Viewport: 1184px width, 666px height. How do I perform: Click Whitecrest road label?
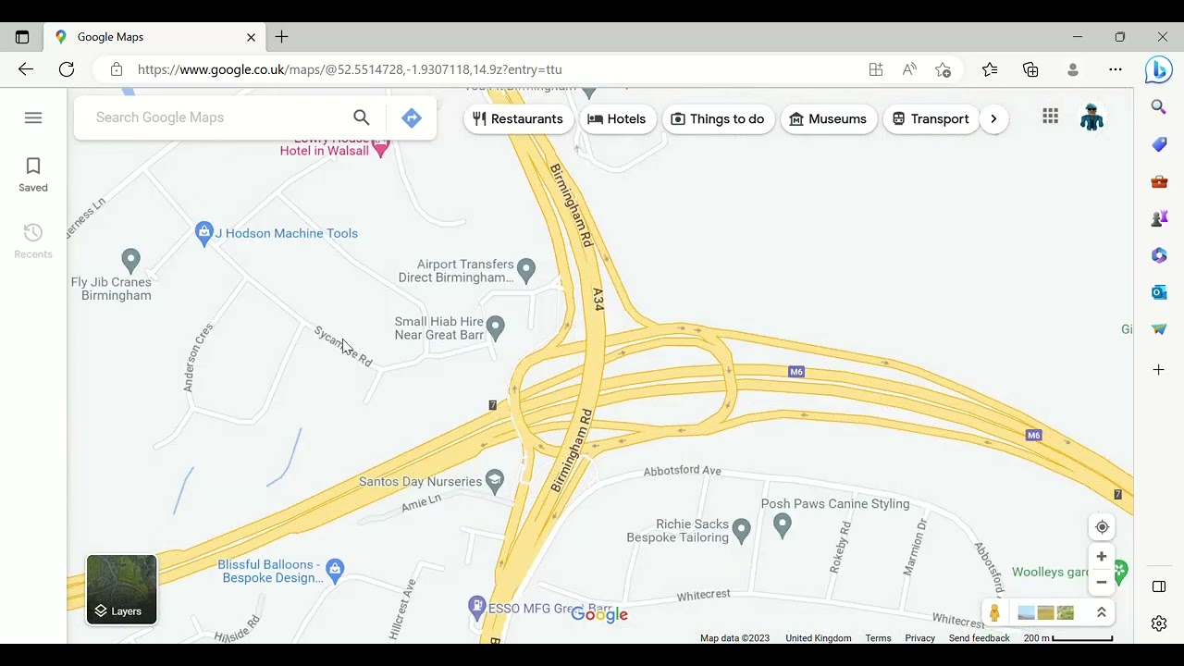click(703, 597)
